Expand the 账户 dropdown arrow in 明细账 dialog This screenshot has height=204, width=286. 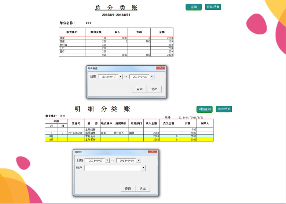click(143, 168)
